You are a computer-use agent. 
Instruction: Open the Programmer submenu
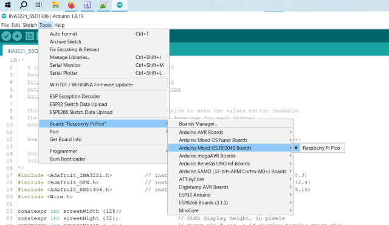click(x=104, y=151)
